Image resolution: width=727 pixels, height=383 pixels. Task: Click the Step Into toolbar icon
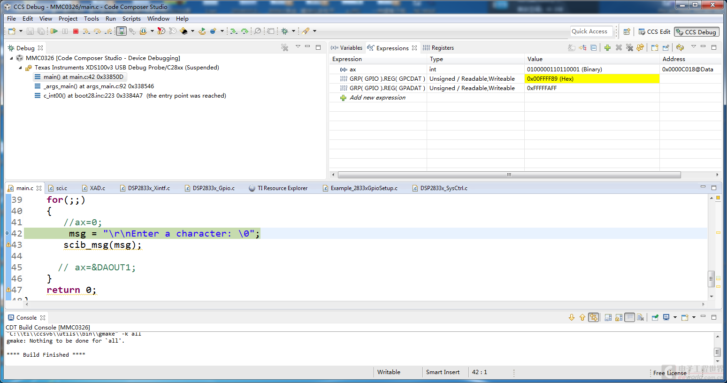coord(86,31)
